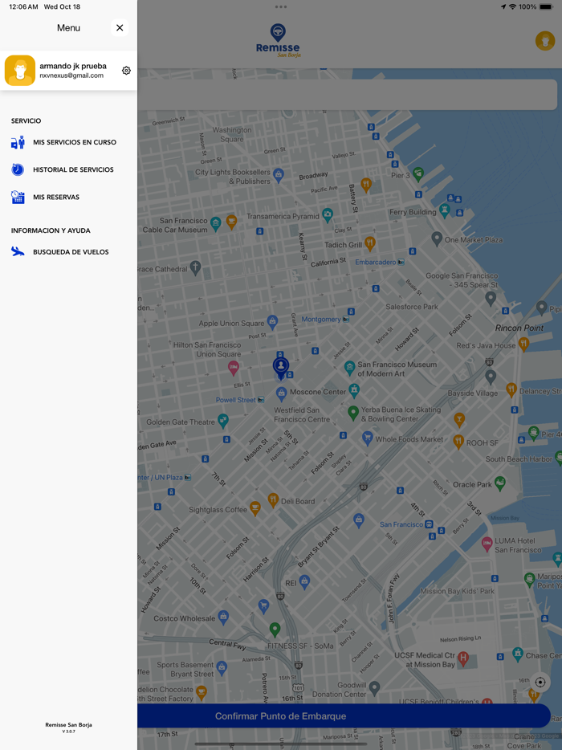Image resolution: width=562 pixels, height=750 pixels.
Task: Tap Apple Union Square shopping marker
Action: coord(272,321)
